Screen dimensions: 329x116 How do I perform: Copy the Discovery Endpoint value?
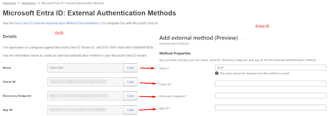130,96
